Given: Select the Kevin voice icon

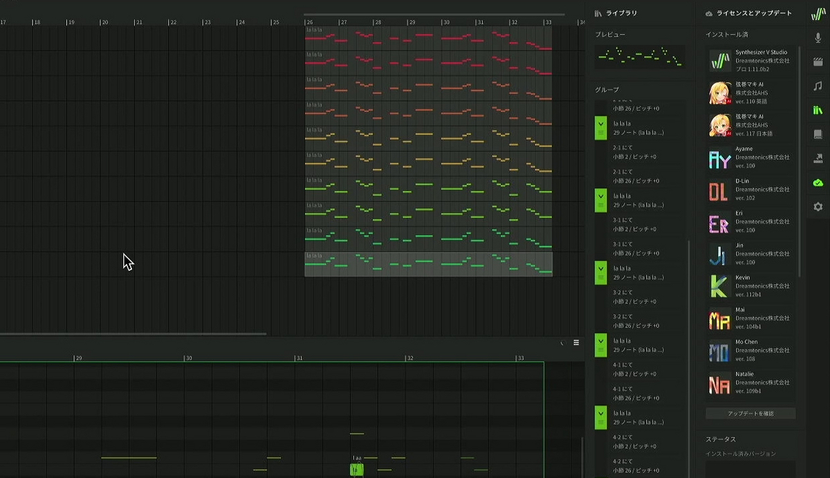Looking at the screenshot, I should [720, 286].
